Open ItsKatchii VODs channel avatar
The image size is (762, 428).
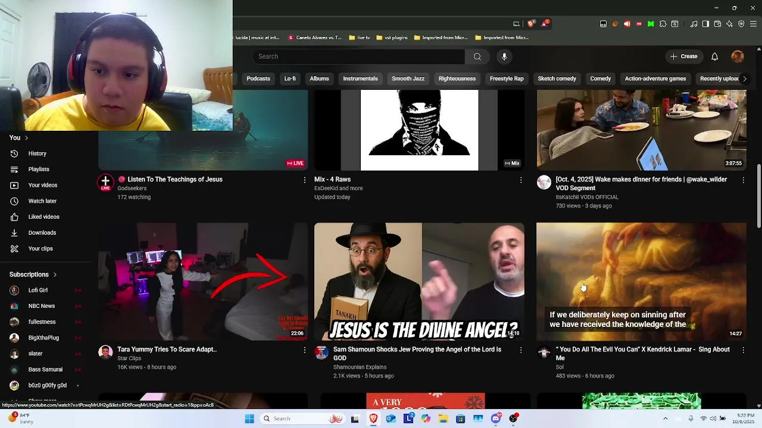tap(544, 182)
